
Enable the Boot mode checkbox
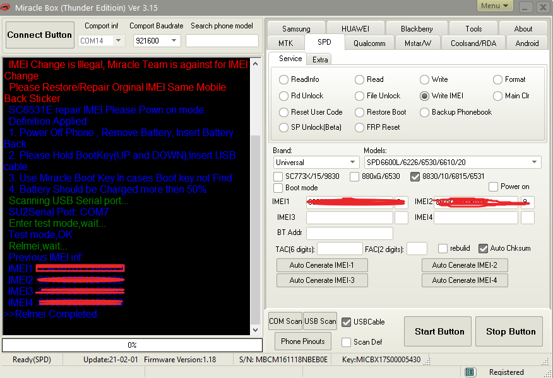[278, 188]
